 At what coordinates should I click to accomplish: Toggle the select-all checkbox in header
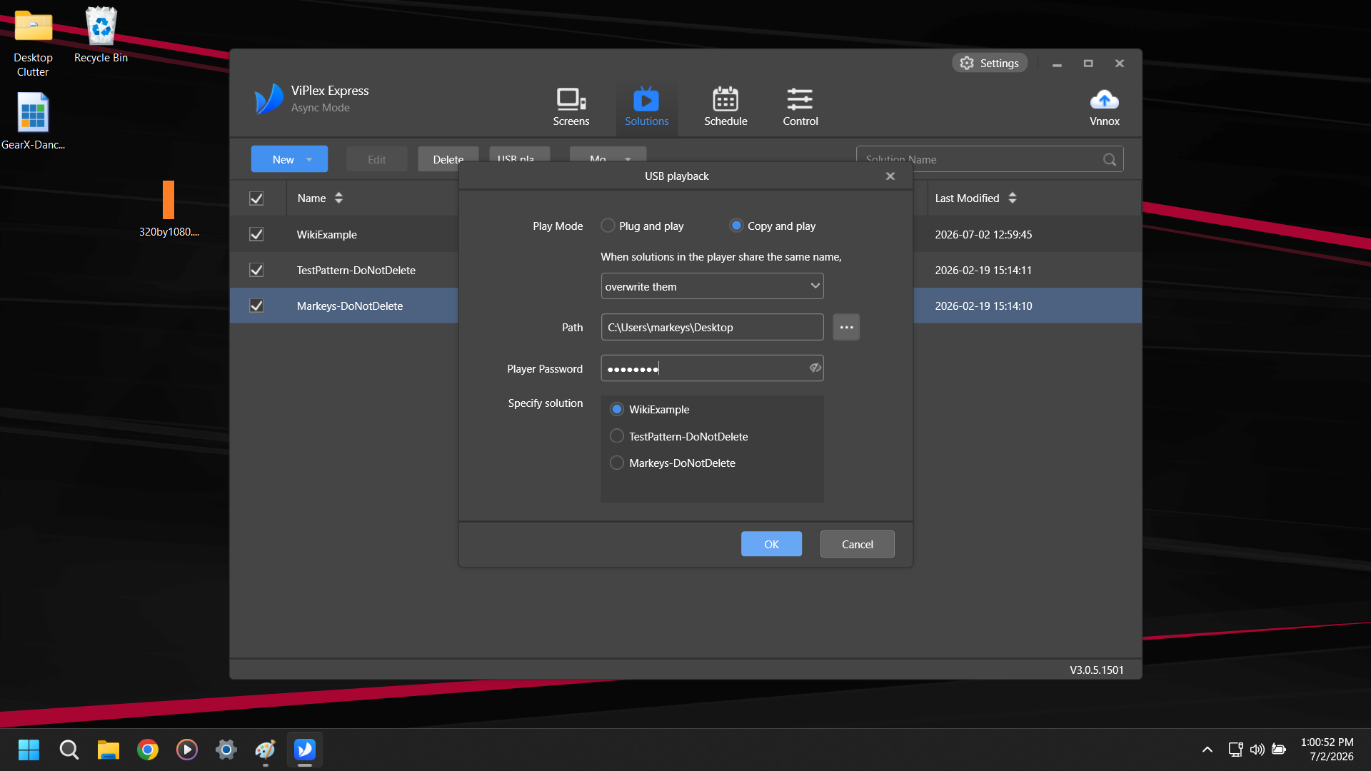point(256,198)
